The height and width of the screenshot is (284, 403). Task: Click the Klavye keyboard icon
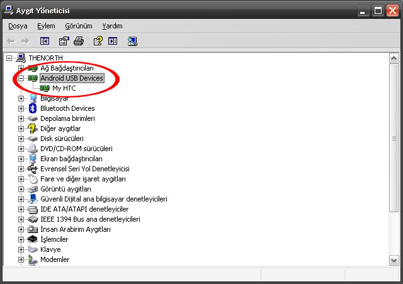click(33, 249)
